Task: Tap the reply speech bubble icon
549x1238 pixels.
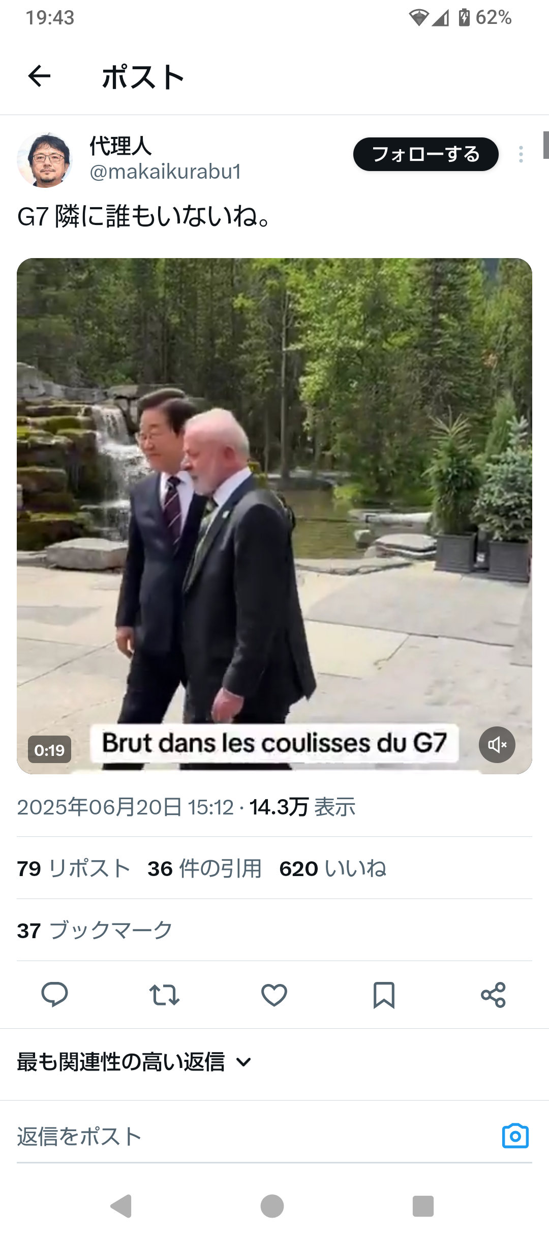Action: click(54, 995)
